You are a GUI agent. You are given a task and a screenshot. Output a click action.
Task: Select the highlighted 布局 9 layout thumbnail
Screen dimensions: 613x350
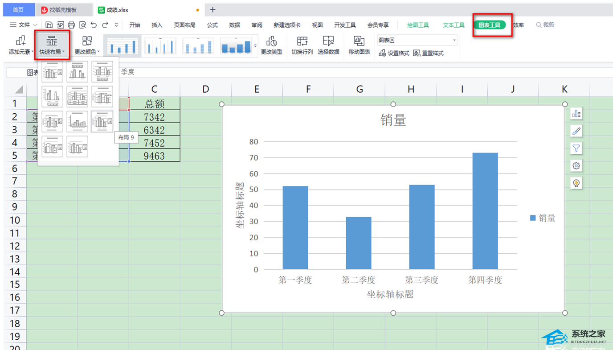coord(102,122)
